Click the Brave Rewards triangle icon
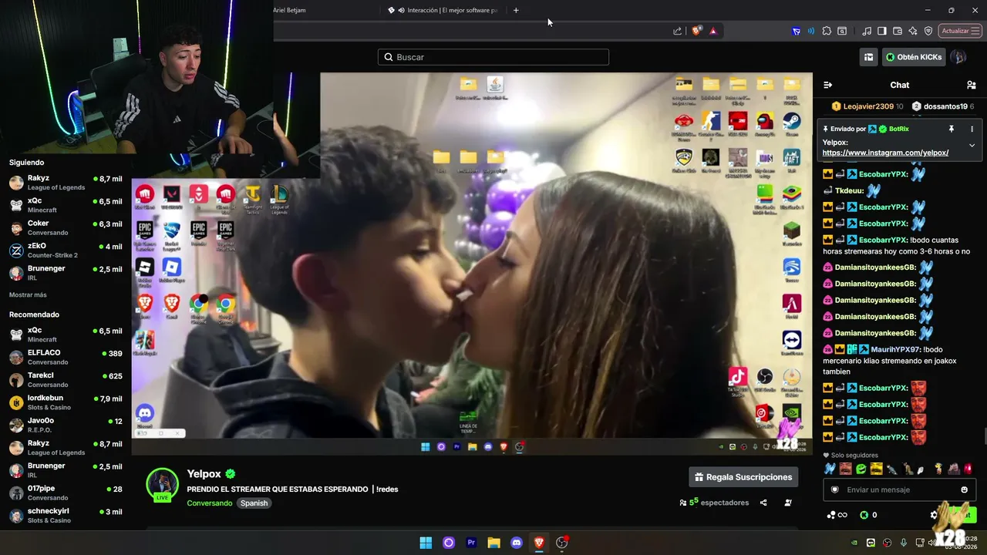 pyautogui.click(x=713, y=31)
